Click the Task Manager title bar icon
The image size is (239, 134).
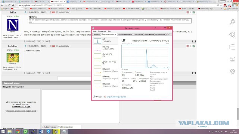[x=93, y=28]
